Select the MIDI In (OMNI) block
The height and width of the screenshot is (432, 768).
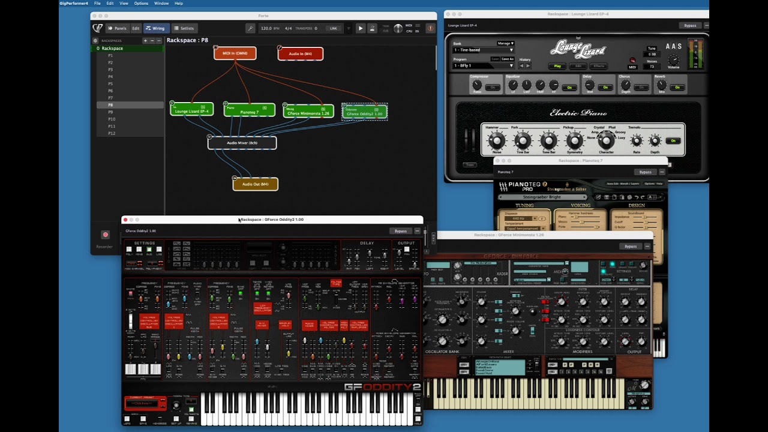[x=235, y=53]
